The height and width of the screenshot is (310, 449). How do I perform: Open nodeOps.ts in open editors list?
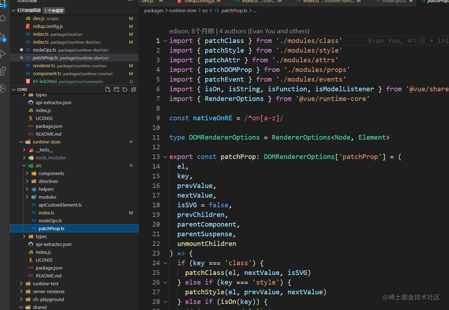pos(74,50)
